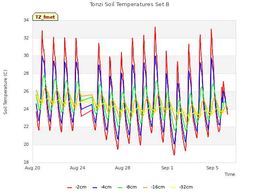This screenshot has width=260, height=195.
Task: Click the yellow -32cm legend swatch
Action: click(173, 188)
